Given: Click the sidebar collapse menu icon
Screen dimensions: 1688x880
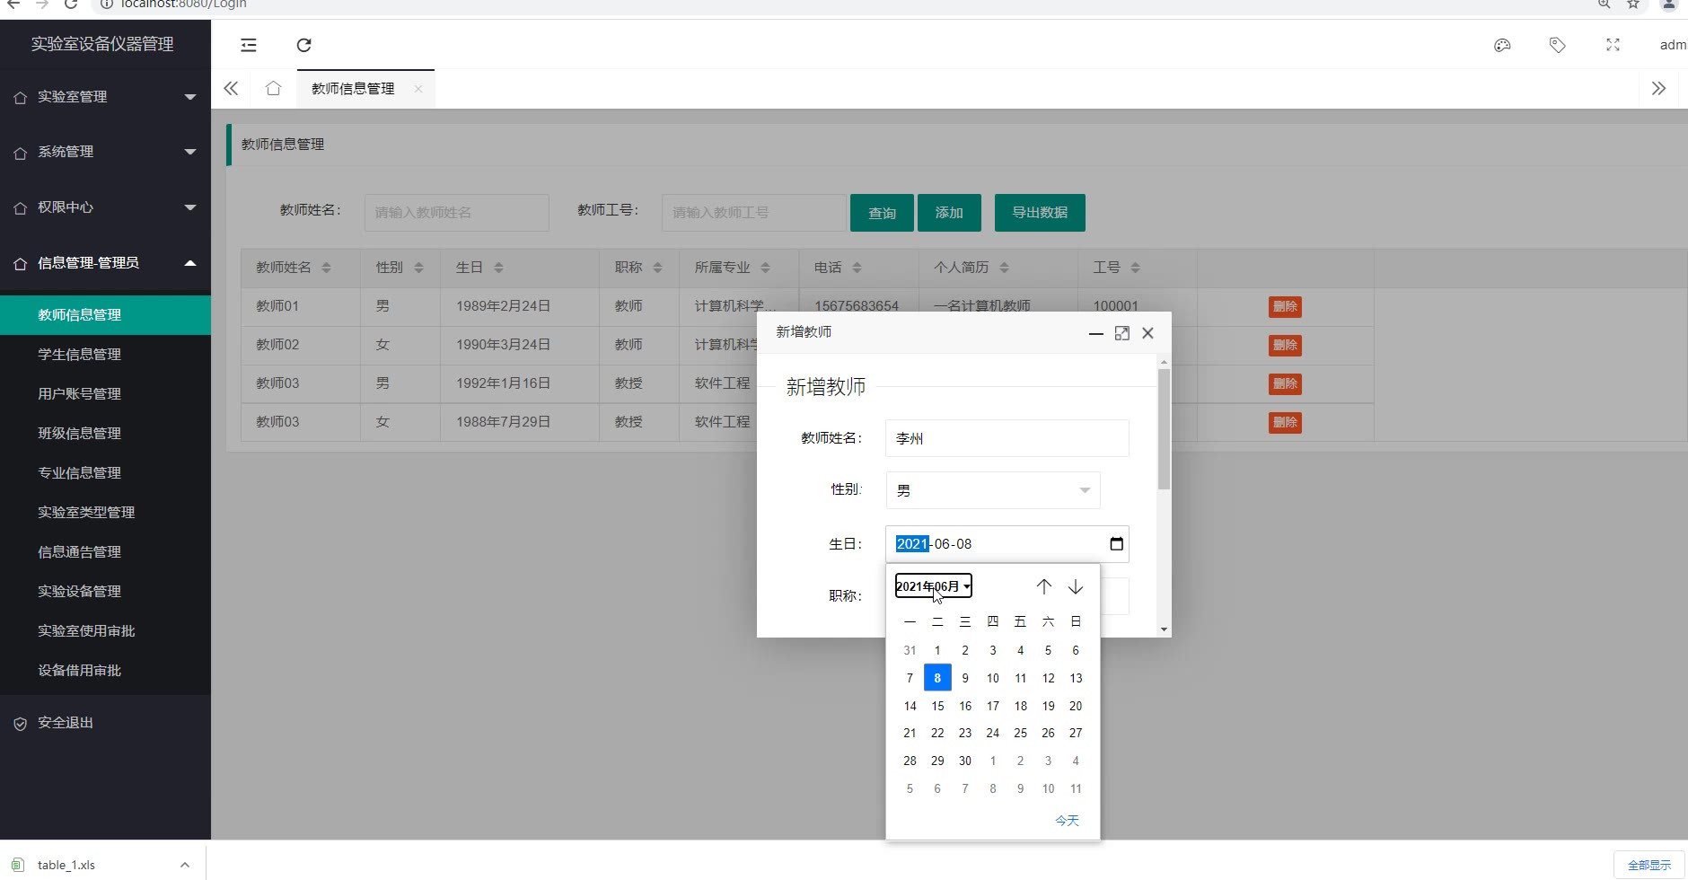Looking at the screenshot, I should [x=249, y=45].
